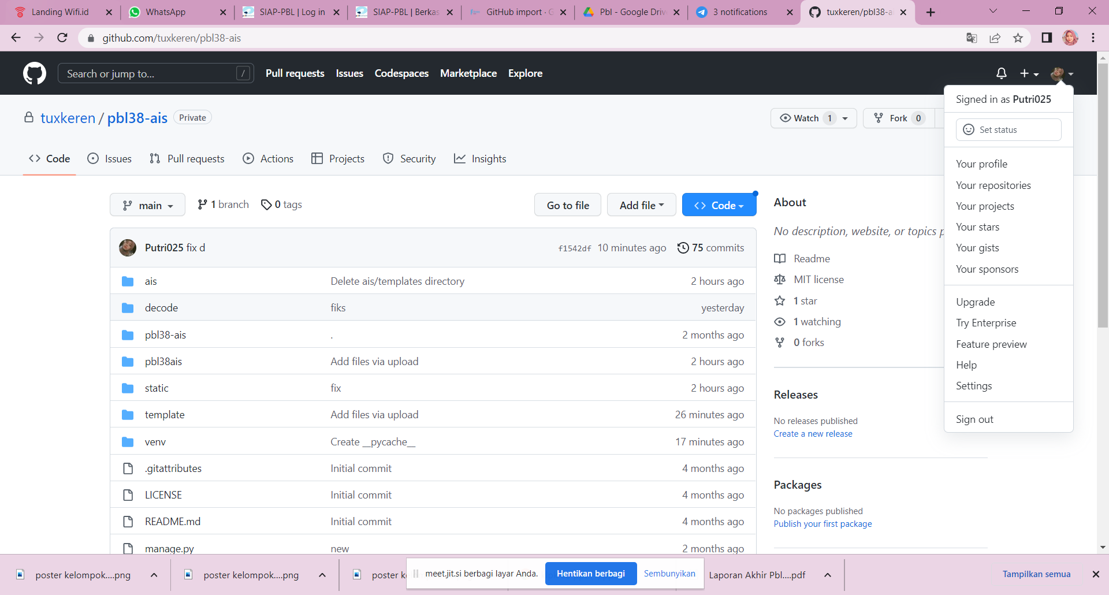Click Publish your first package link

click(823, 524)
